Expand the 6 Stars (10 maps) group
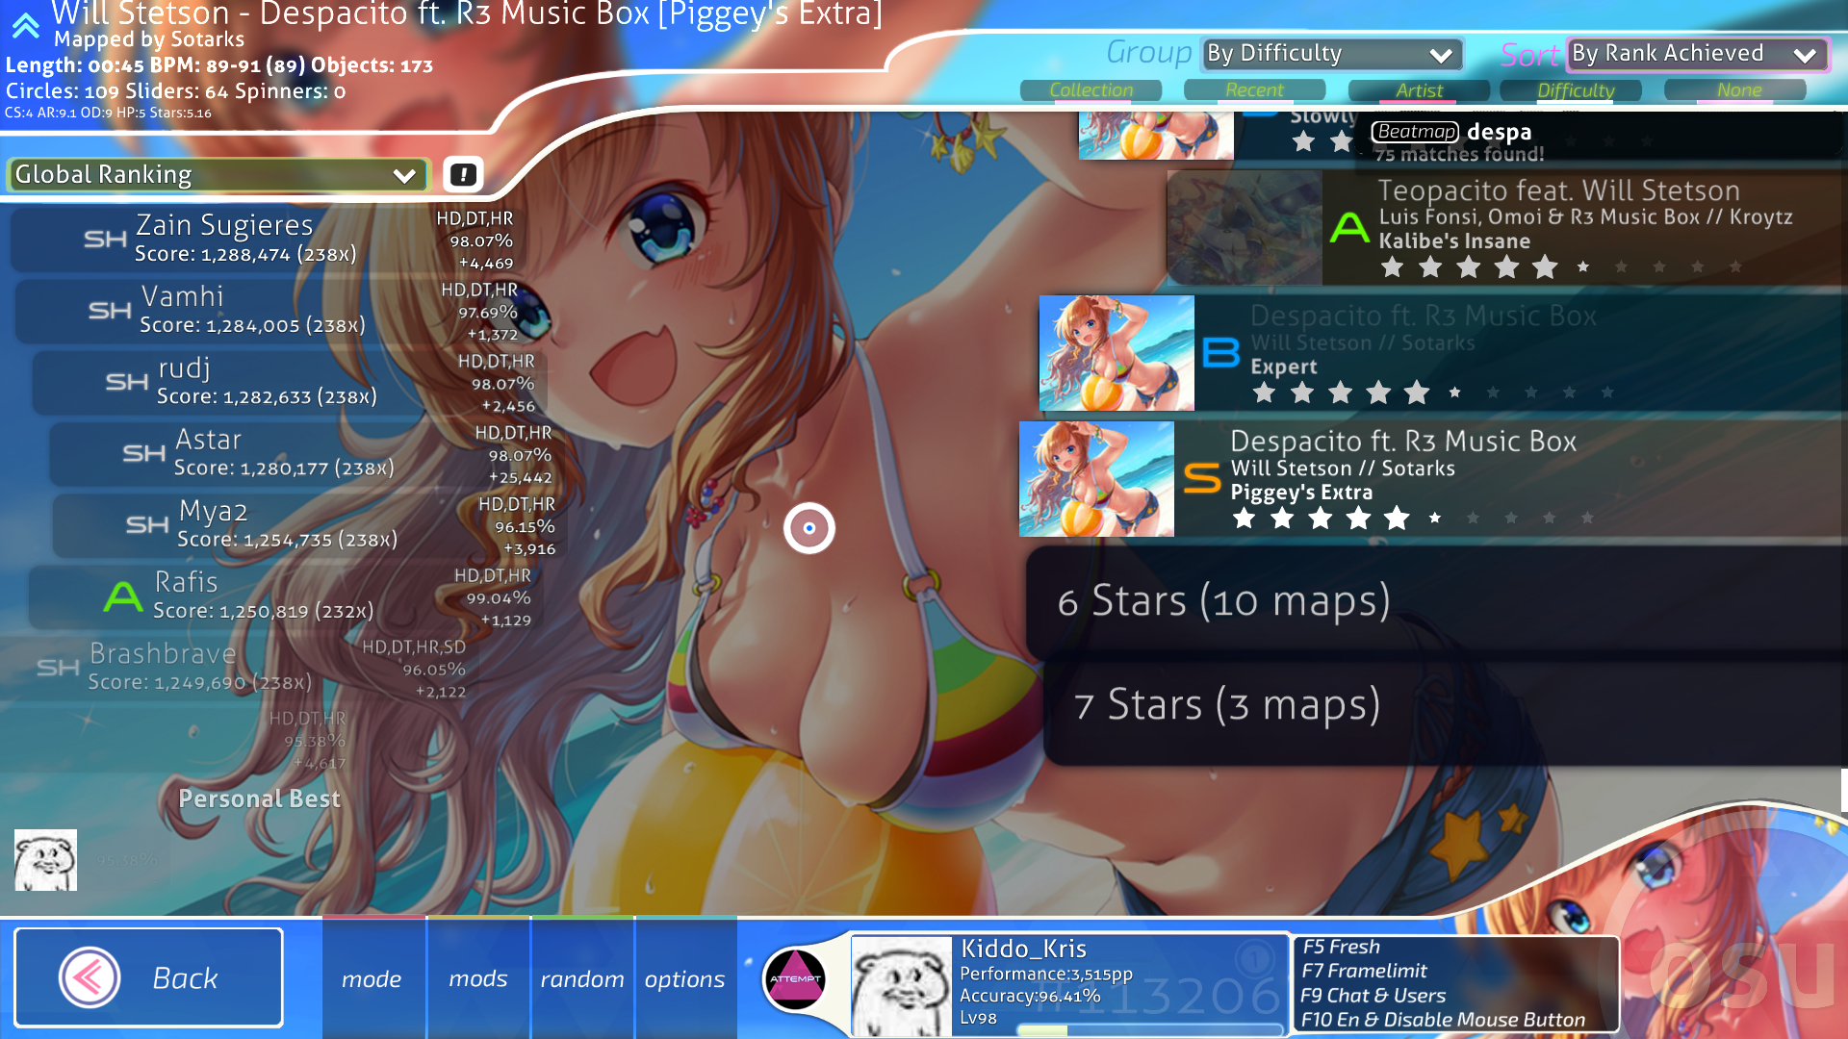The height and width of the screenshot is (1039, 1848). coord(1437,602)
